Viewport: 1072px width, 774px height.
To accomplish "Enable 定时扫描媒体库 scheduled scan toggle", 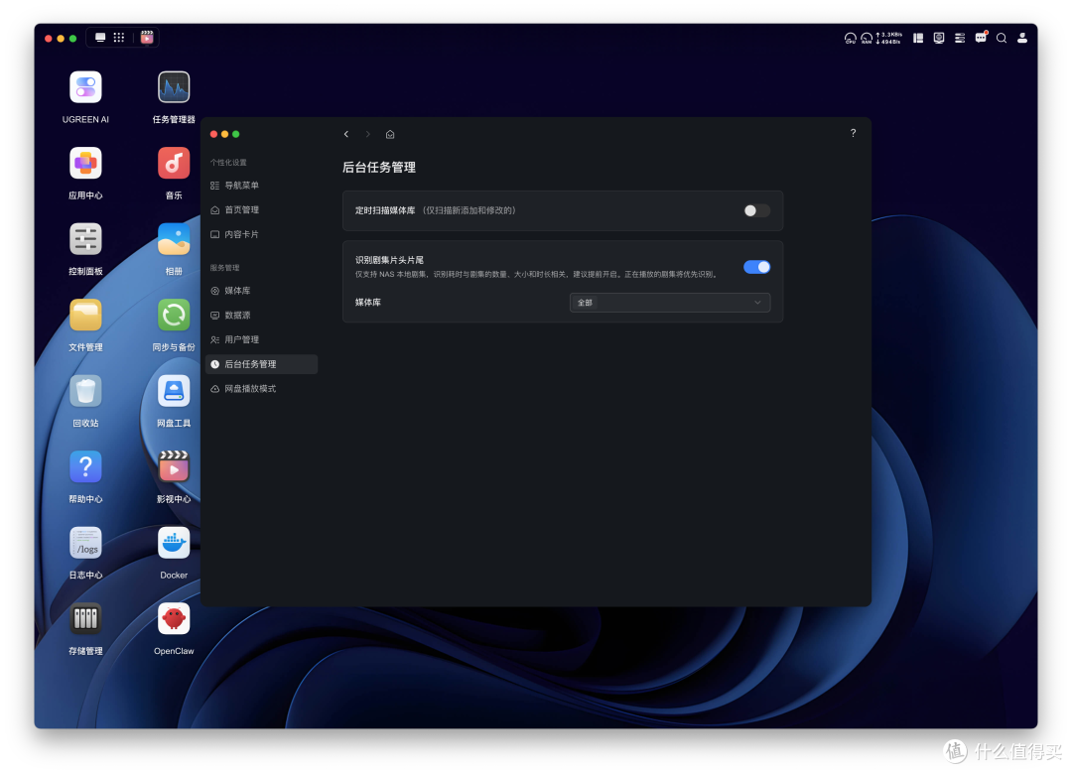I will point(756,210).
